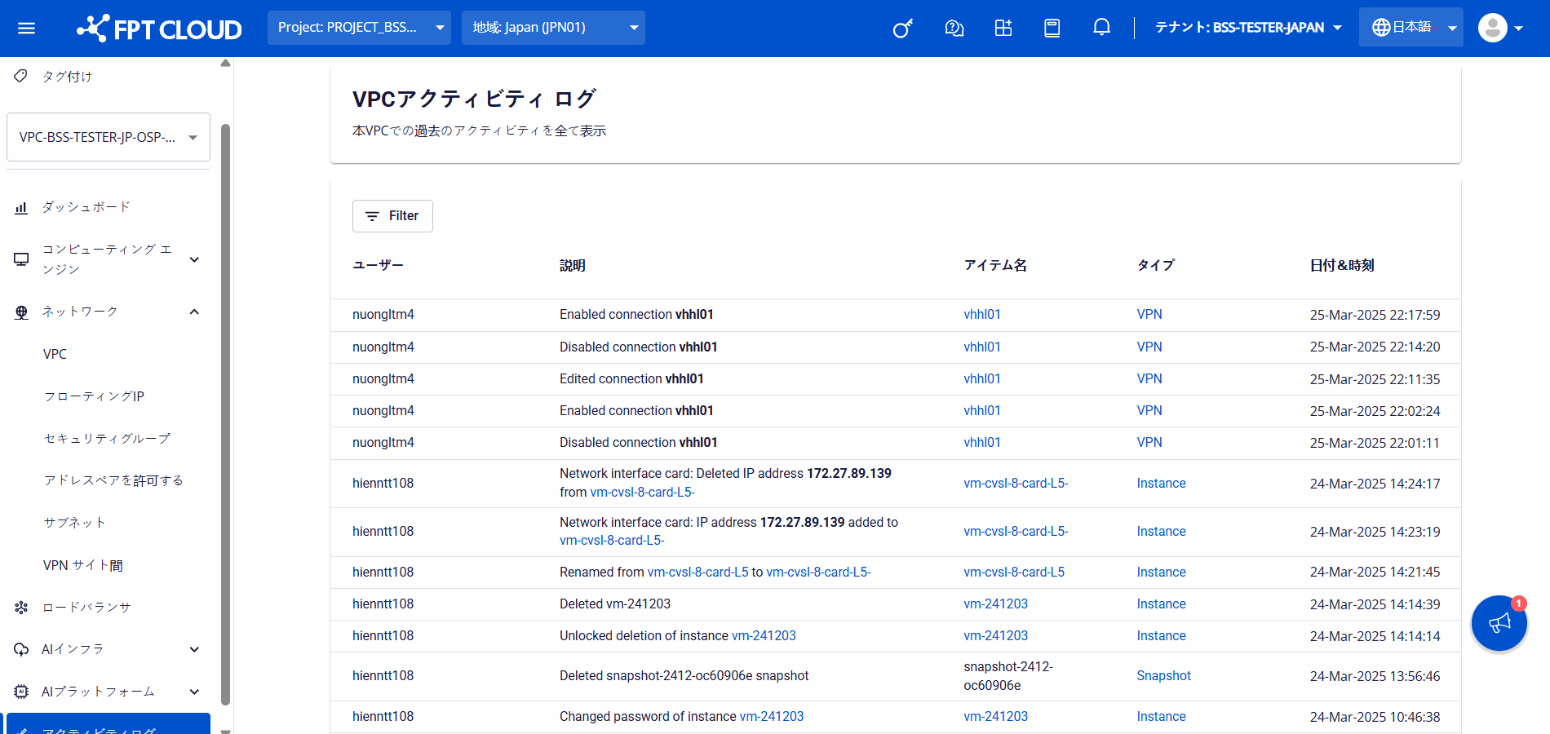Click the sidebar vertical scrollbar
Image resolution: width=1550 pixels, height=734 pixels.
[x=226, y=414]
